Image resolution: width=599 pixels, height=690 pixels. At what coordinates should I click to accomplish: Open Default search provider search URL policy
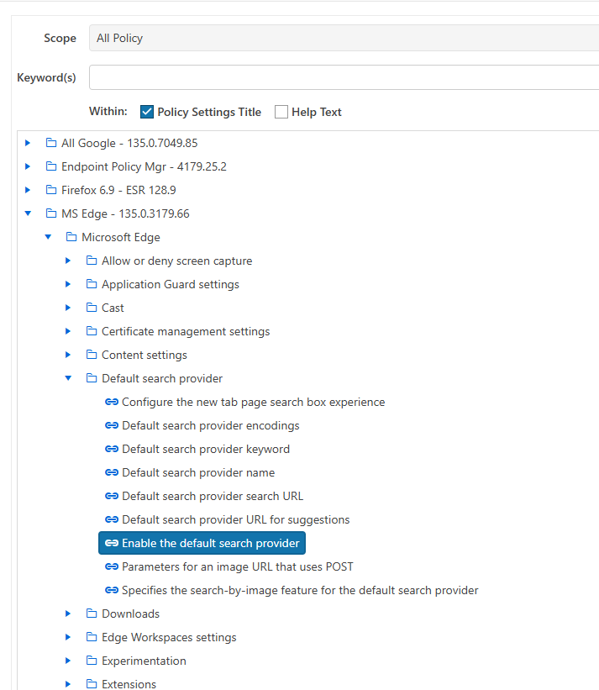coord(213,496)
